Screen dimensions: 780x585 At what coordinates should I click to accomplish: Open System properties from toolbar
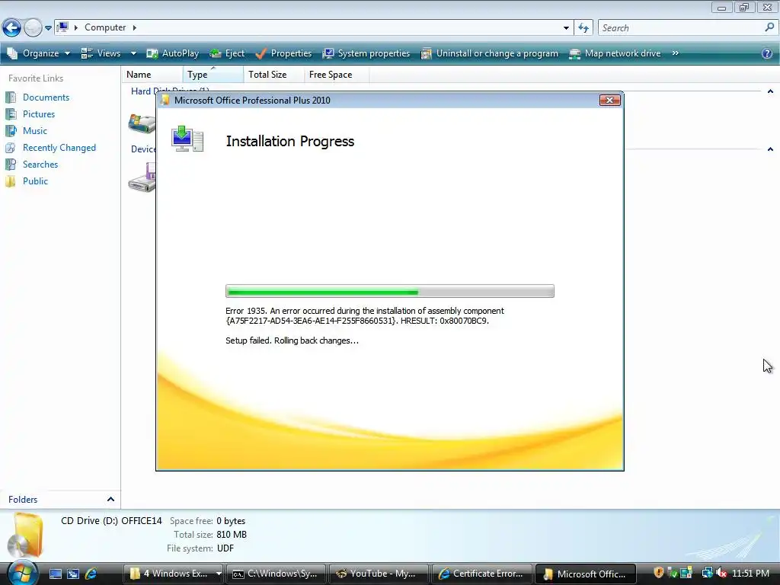(x=366, y=53)
